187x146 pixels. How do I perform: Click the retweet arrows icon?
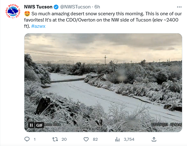click(55, 139)
